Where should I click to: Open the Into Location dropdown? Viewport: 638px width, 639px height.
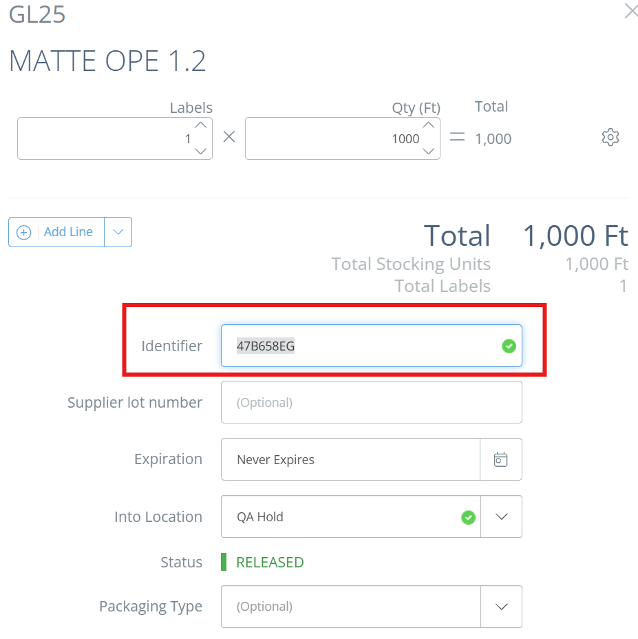tap(502, 516)
